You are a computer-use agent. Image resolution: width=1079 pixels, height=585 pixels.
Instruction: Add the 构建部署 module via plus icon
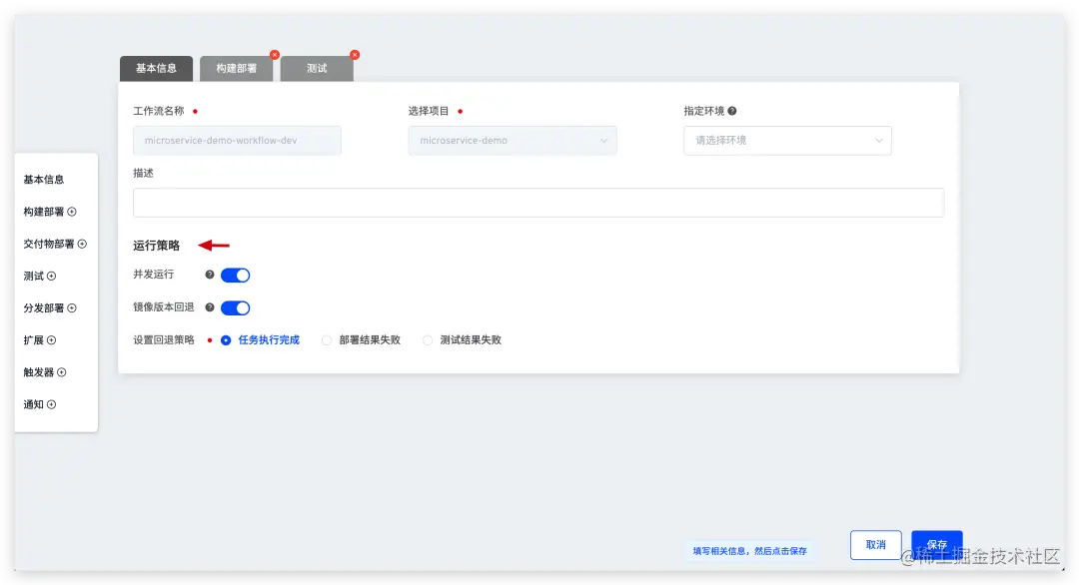coord(72,212)
